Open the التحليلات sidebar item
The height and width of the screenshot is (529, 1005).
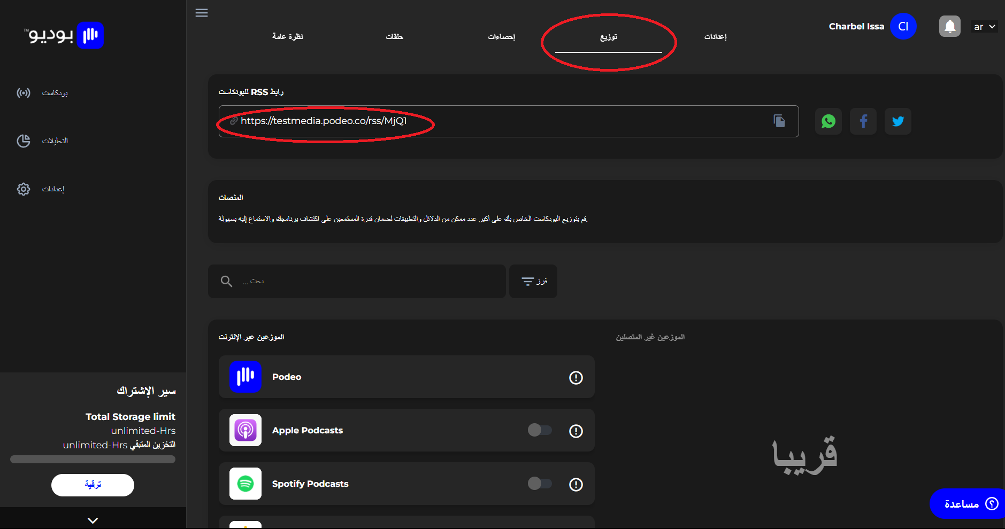pos(55,141)
